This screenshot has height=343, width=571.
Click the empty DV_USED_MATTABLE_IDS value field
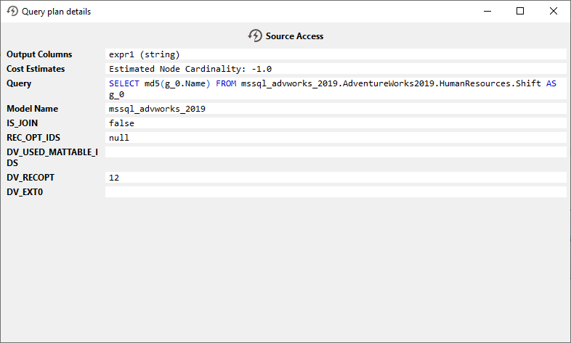[x=335, y=152]
